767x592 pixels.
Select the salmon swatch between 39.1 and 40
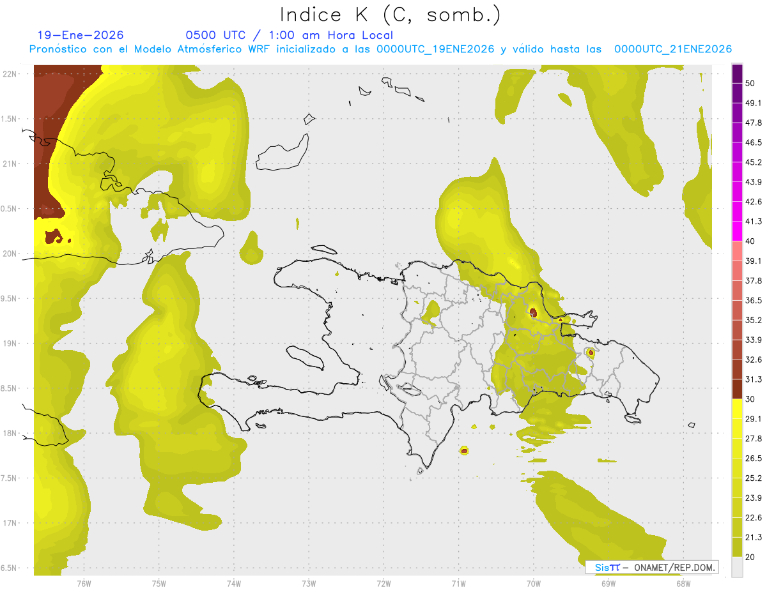click(x=737, y=251)
